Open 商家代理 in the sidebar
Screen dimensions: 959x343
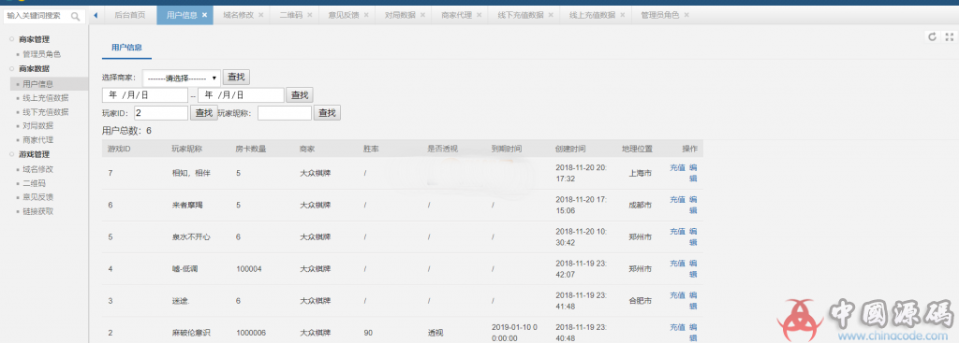point(37,140)
